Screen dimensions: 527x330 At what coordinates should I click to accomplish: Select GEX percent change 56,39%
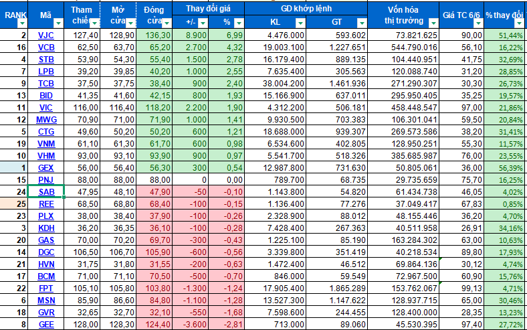505,168
